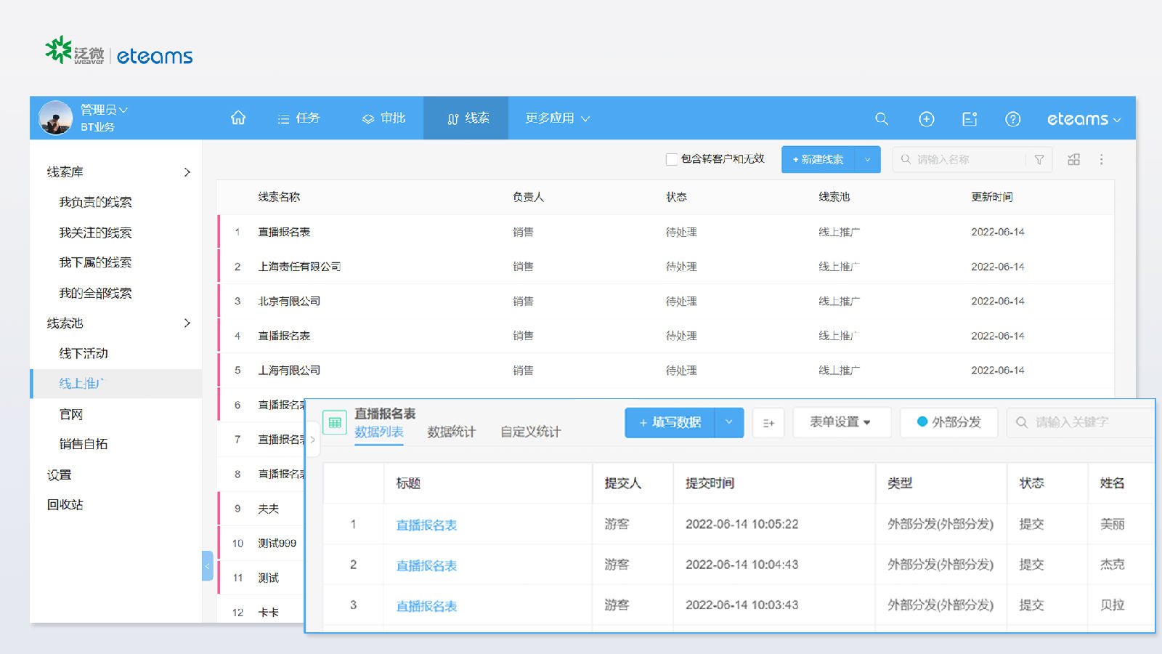Click the list-add icon next to 填写数据
1162x654 pixels.
click(x=768, y=423)
